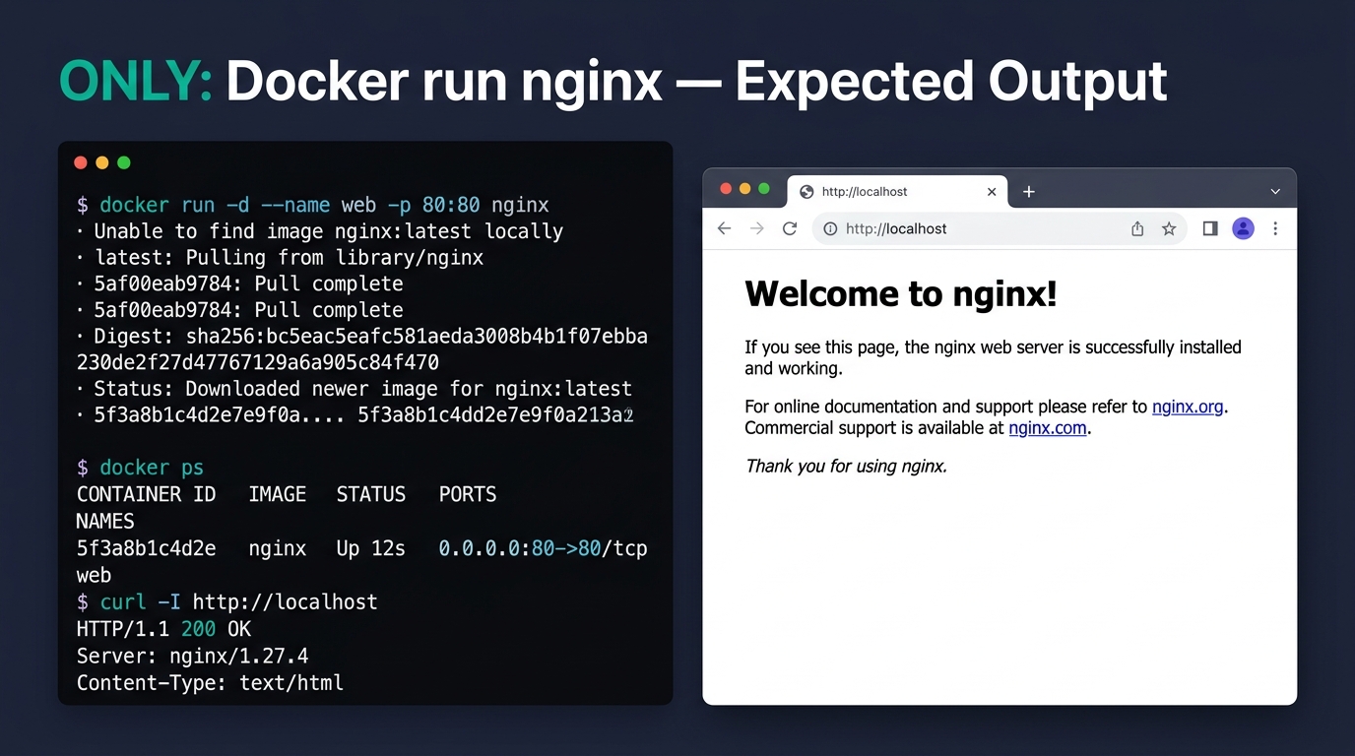Click the green zoom dot of the terminal
1355x756 pixels.
pos(124,162)
